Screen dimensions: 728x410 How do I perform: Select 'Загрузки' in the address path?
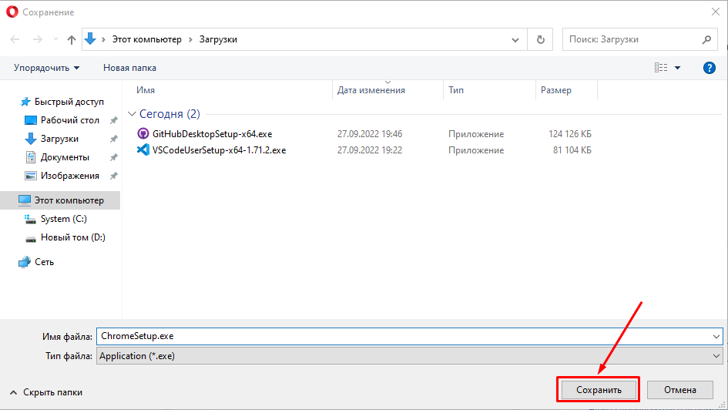pos(218,39)
